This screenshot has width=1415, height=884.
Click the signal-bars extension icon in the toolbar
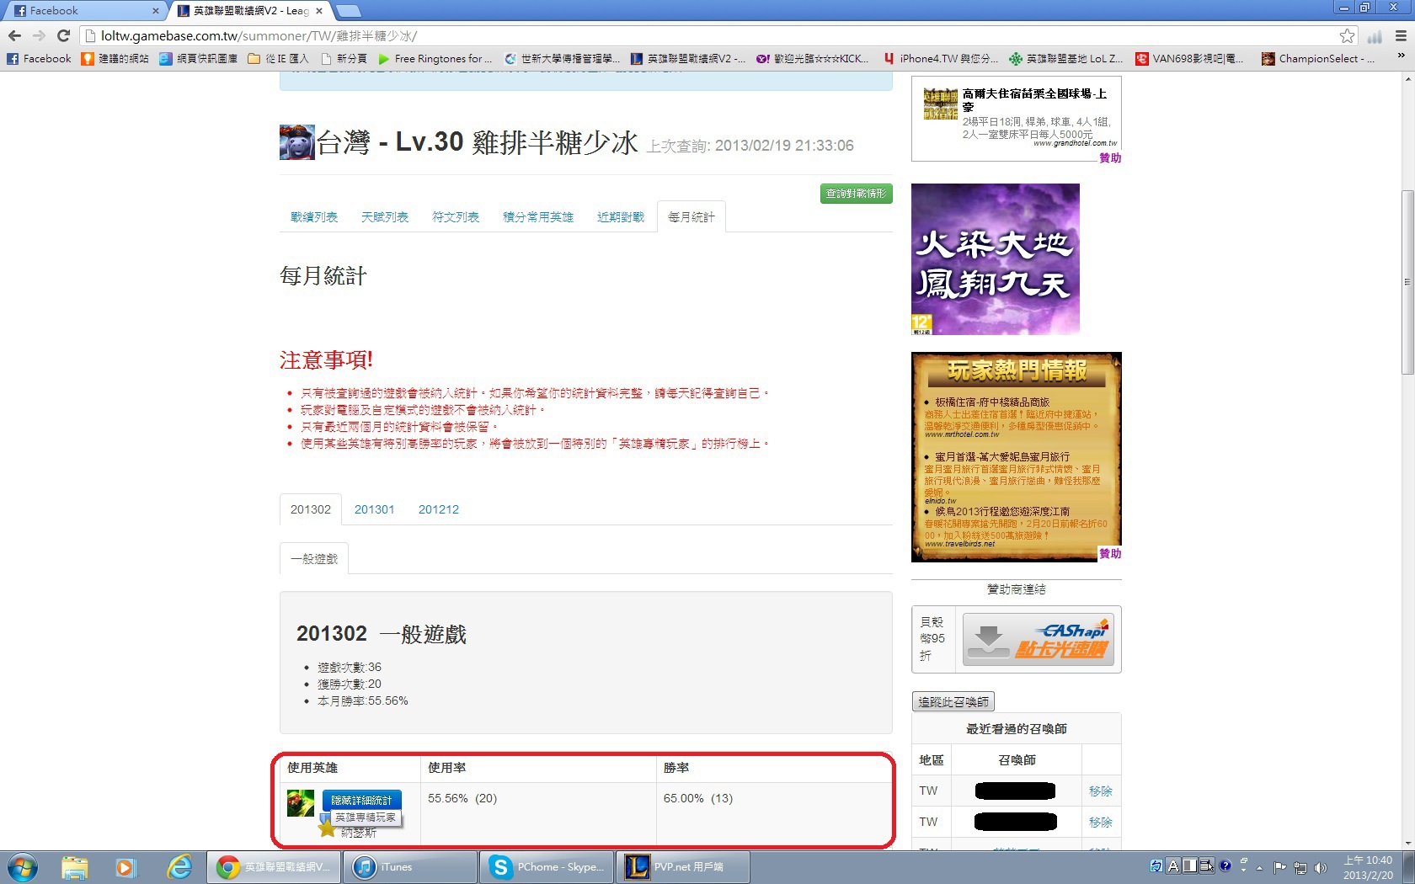coord(1375,36)
